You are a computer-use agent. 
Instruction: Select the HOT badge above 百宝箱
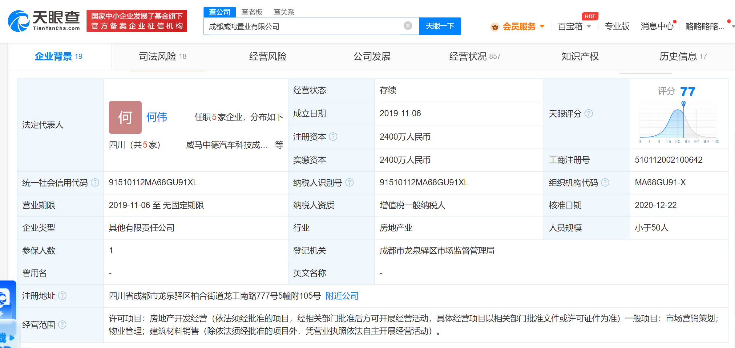[590, 16]
